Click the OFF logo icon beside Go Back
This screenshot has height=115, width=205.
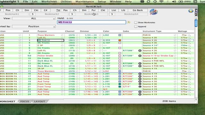[154, 12]
